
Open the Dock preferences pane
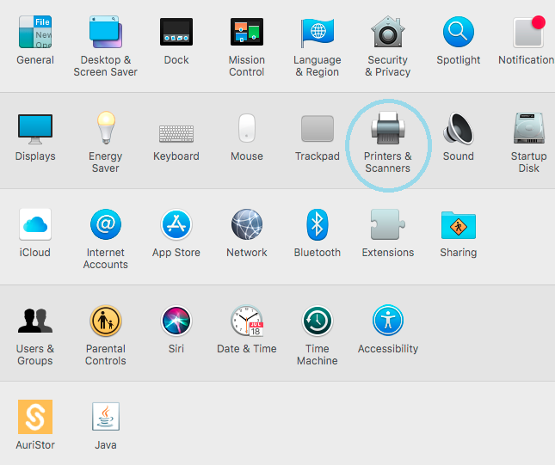click(x=176, y=33)
